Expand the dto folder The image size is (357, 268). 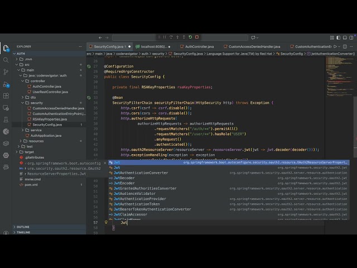[22, 97]
